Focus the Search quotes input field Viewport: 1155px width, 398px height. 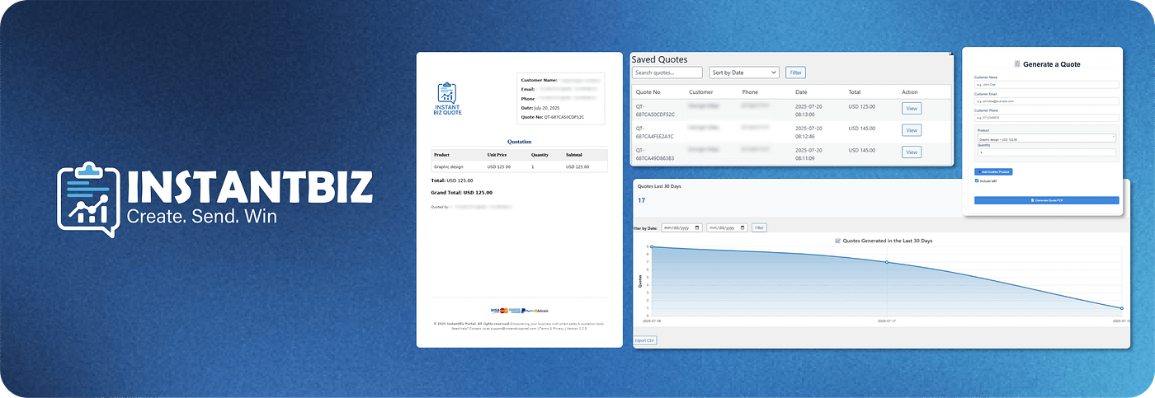pyautogui.click(x=667, y=73)
